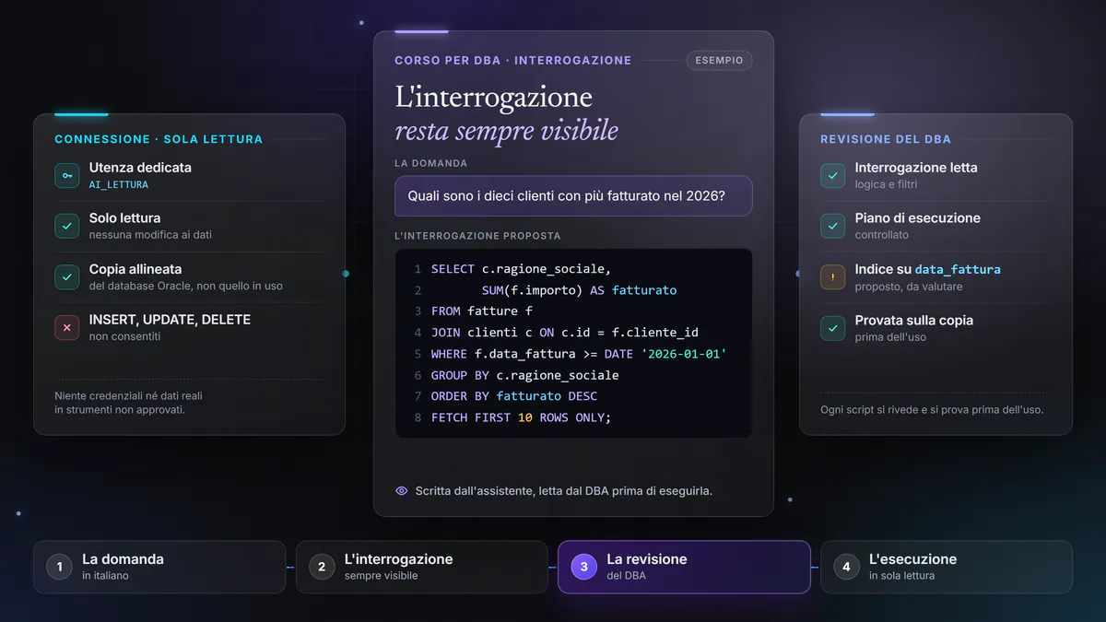Click the caption Scritta dall'assistente, letta dal DBA

click(563, 491)
